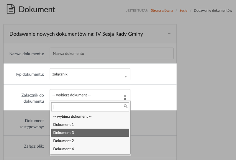The image size is (236, 160).
Task: Choose 'Dokument 1' from the list
Action: tap(90, 125)
